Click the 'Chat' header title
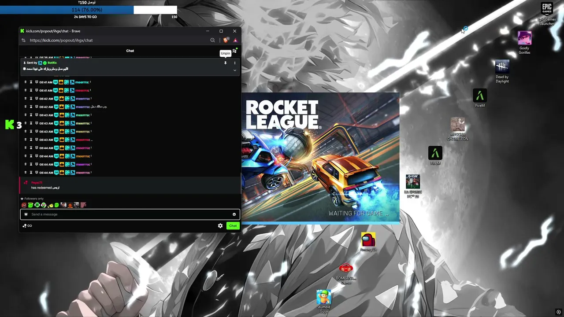 point(130,51)
